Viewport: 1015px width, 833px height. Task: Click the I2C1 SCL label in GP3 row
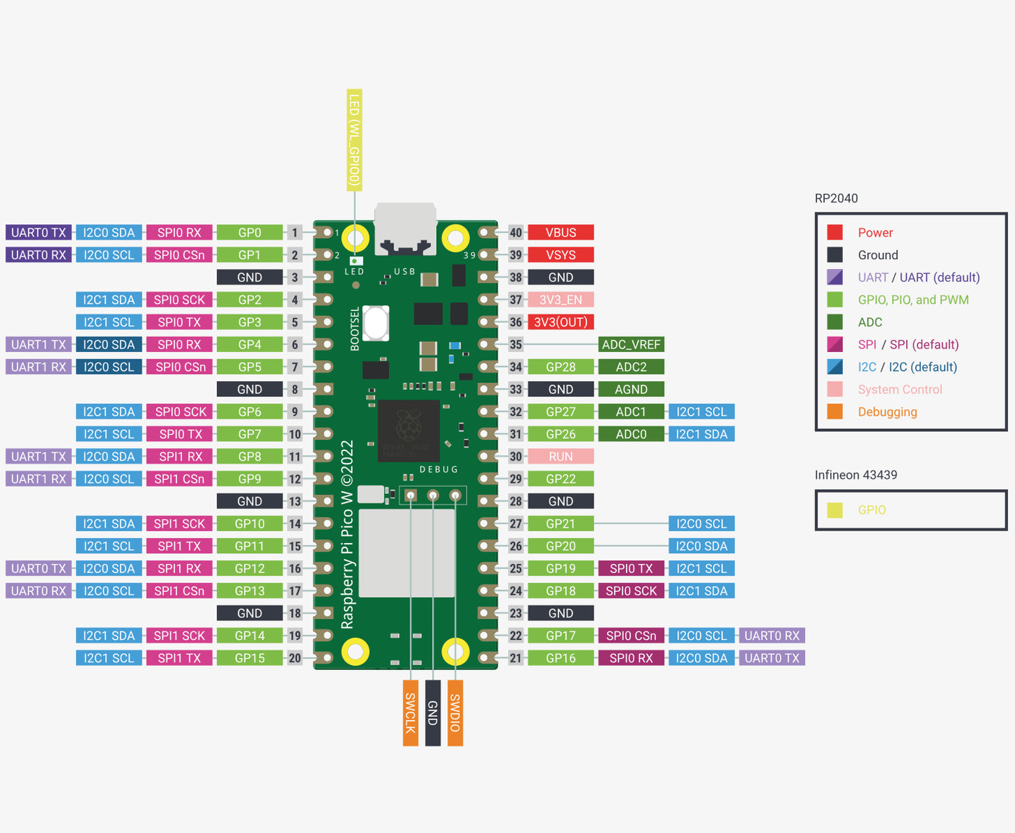point(109,322)
